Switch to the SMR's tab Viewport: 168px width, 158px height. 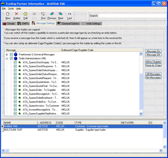pyautogui.click(x=23, y=23)
